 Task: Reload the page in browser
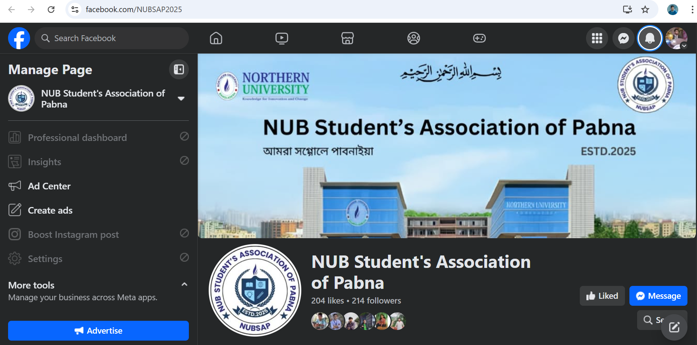(x=51, y=10)
